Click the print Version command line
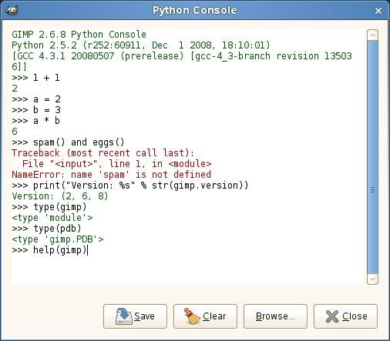This screenshot has width=390, height=341. 130,186
